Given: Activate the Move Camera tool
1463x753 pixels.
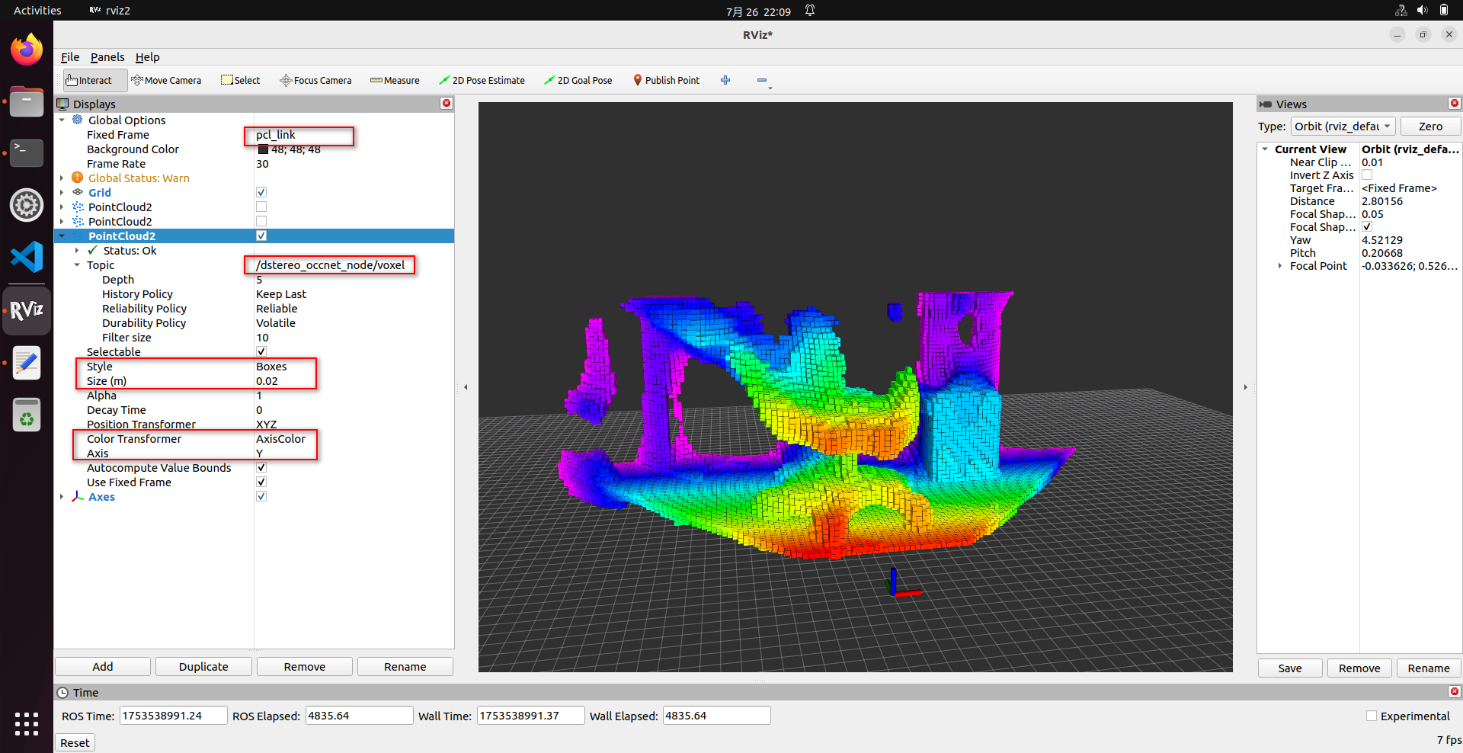Looking at the screenshot, I should [x=166, y=80].
